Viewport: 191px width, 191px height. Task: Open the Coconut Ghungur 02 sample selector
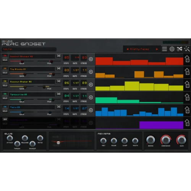point(32,57)
